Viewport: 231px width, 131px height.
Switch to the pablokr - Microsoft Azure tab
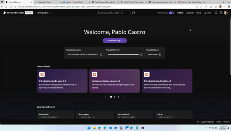[x=76, y=2]
